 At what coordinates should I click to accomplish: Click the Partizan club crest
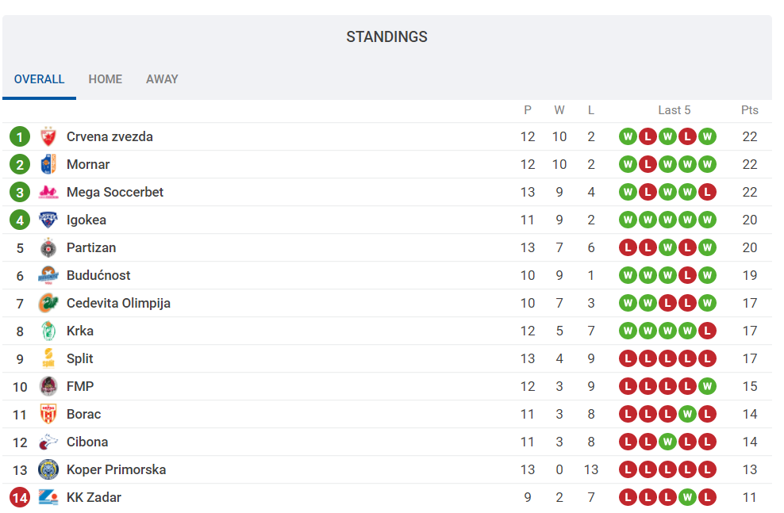tap(48, 247)
